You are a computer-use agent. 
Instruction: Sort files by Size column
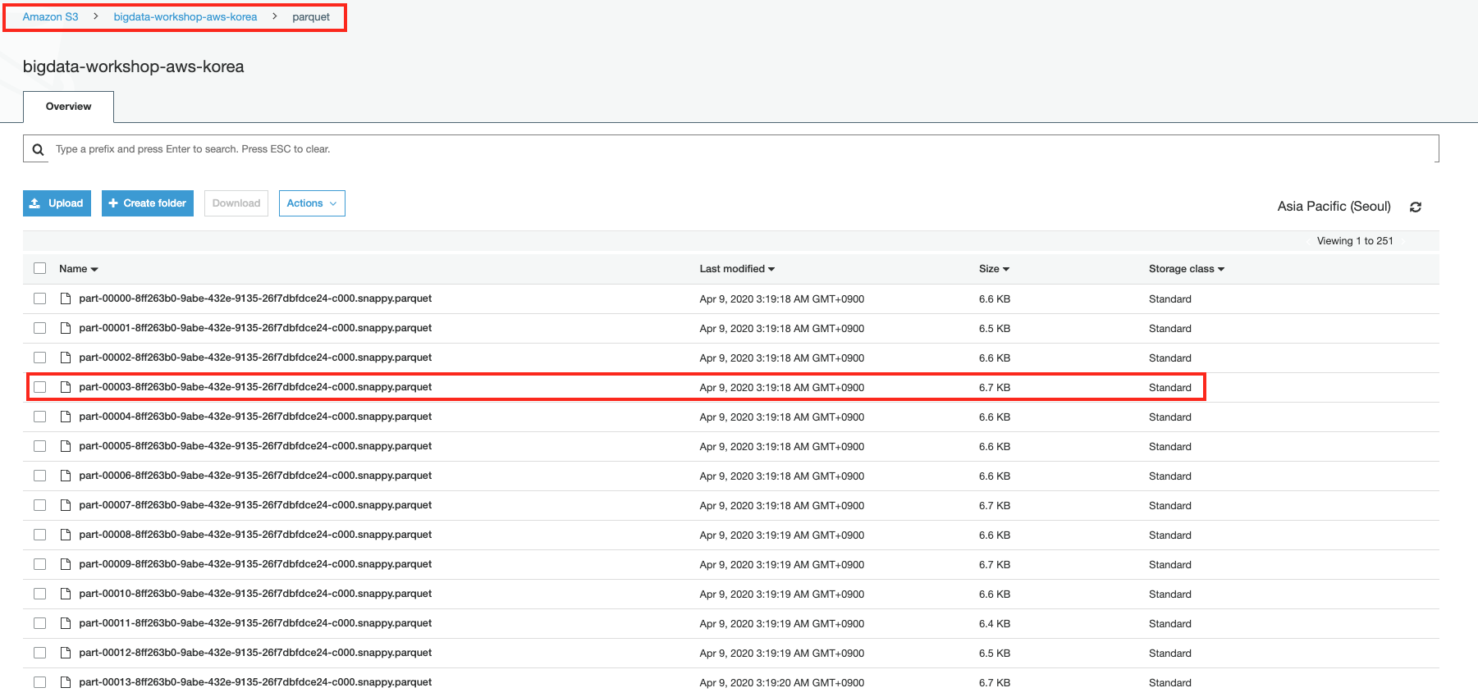[x=993, y=269]
